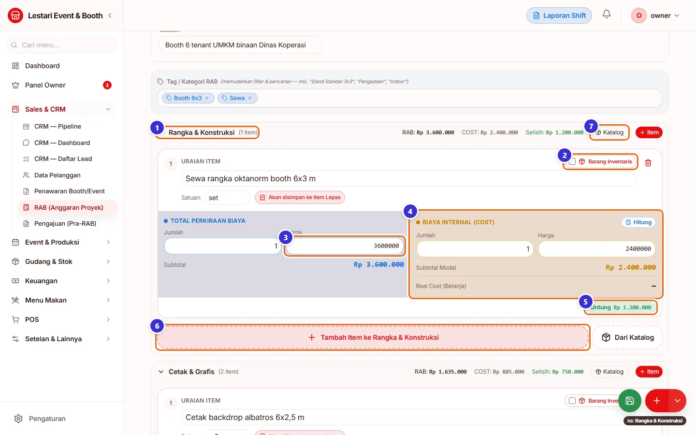This screenshot has height=435, width=696.
Task: Open Data Pelanggan page
Action: coord(67,175)
